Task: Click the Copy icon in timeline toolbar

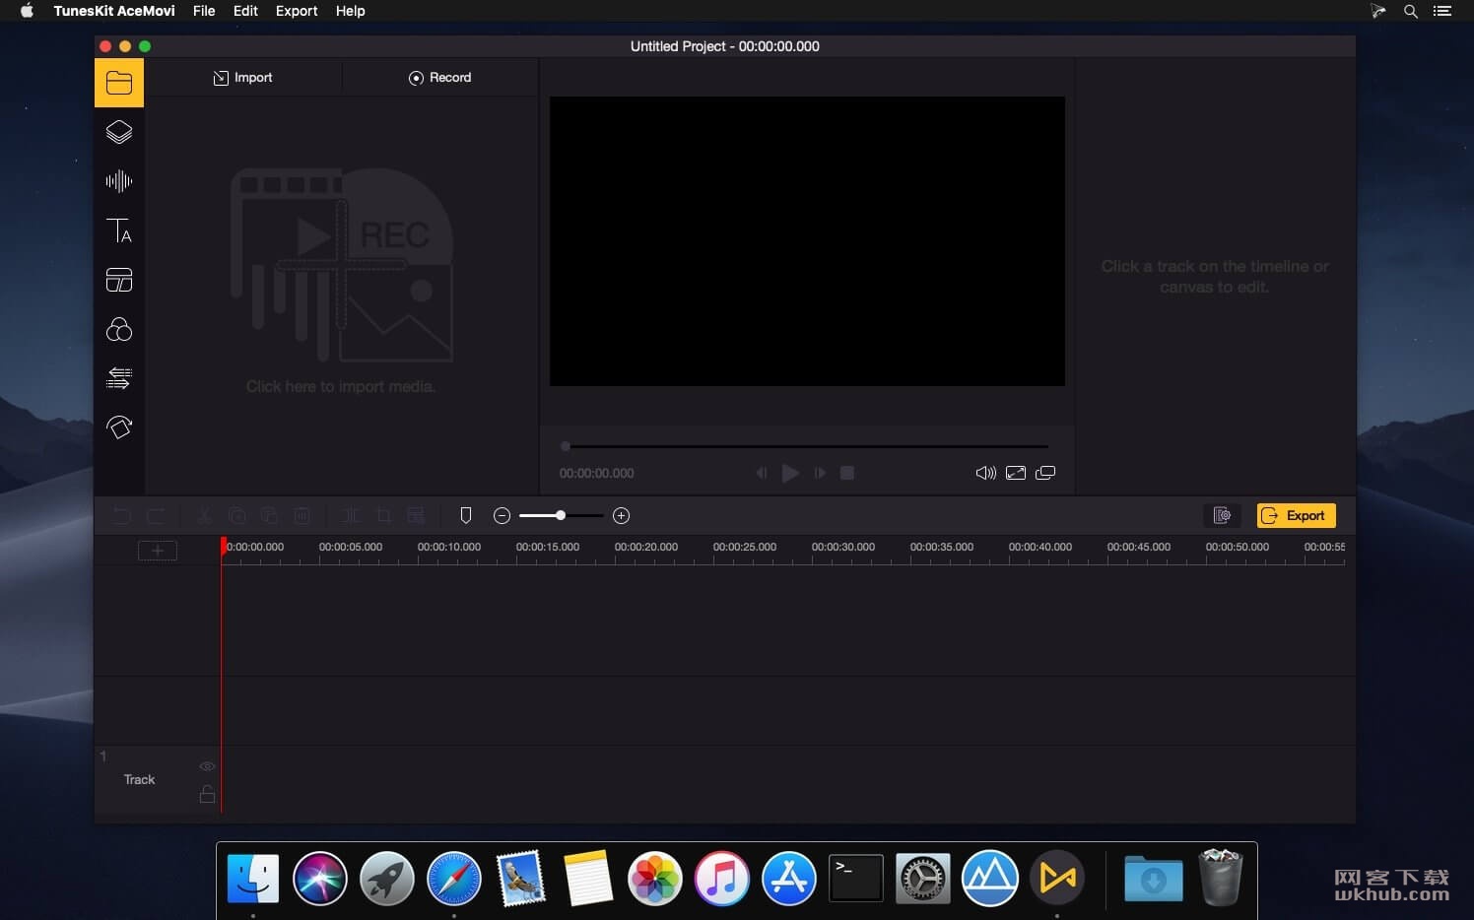Action: pyautogui.click(x=236, y=515)
